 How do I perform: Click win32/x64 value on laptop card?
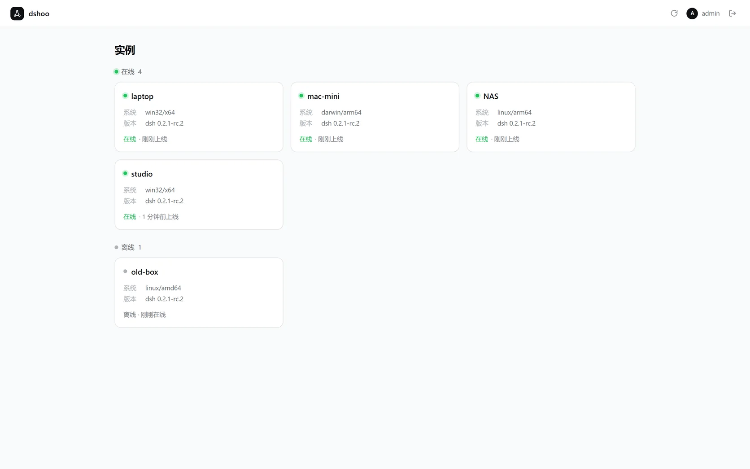coord(160,113)
